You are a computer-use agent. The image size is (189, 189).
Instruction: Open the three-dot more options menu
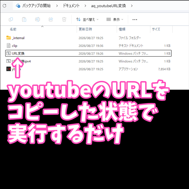click(135, 20)
